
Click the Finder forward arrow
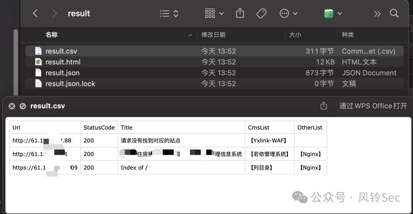pyautogui.click(x=54, y=14)
